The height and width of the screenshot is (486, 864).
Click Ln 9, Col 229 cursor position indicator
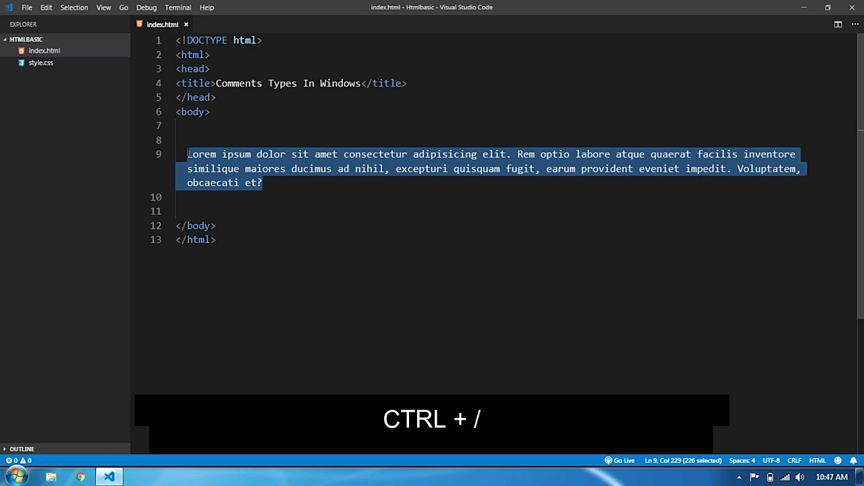pyautogui.click(x=683, y=460)
